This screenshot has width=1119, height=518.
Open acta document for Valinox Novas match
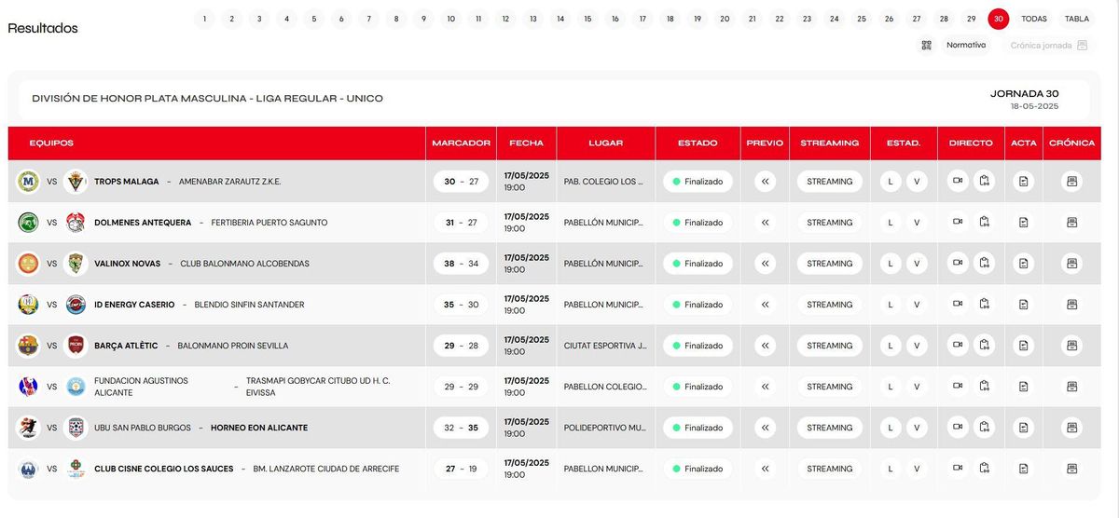click(x=1024, y=264)
